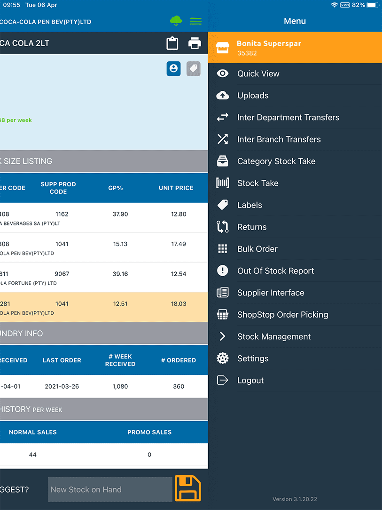Tap the GP% column header
This screenshot has width=382, height=510.
pos(116,188)
